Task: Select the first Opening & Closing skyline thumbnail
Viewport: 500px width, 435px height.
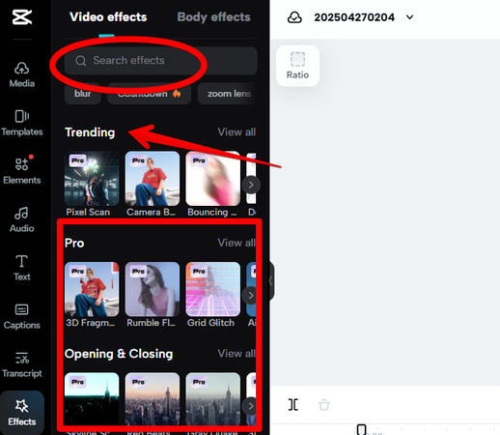Action: (x=92, y=399)
